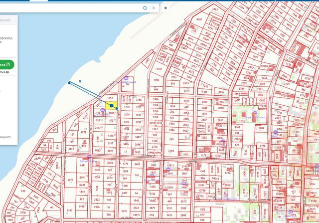The image size is (319, 223).
Task: Open favorites with the star button
Action: click(165, 8)
